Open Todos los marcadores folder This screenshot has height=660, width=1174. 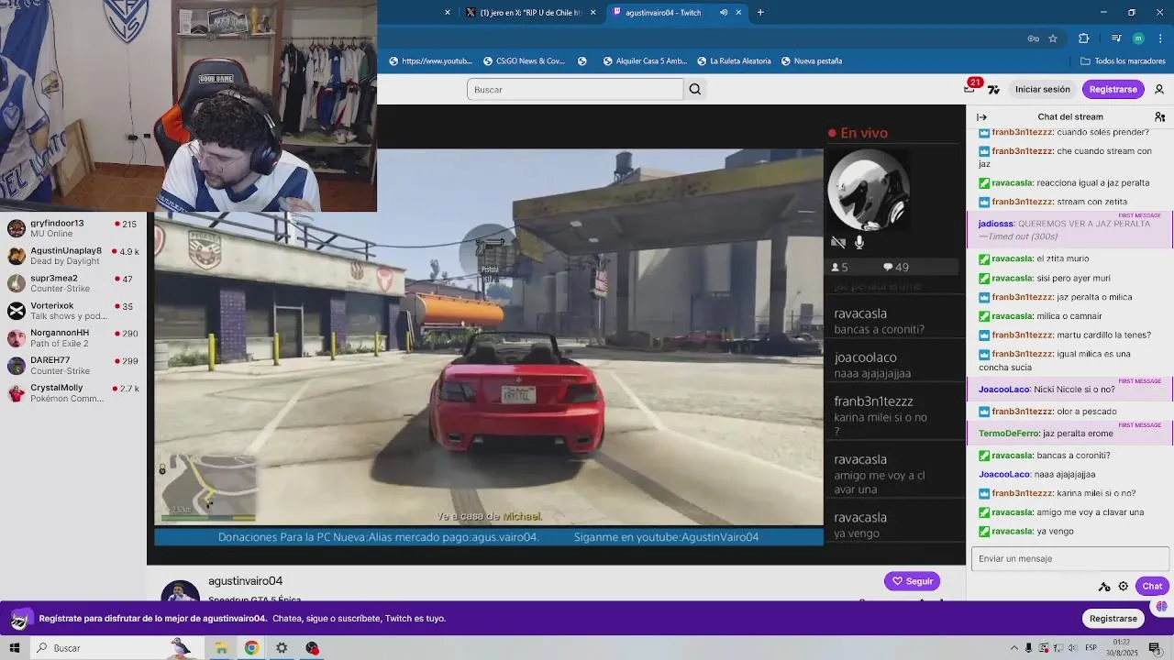[x=1123, y=61]
